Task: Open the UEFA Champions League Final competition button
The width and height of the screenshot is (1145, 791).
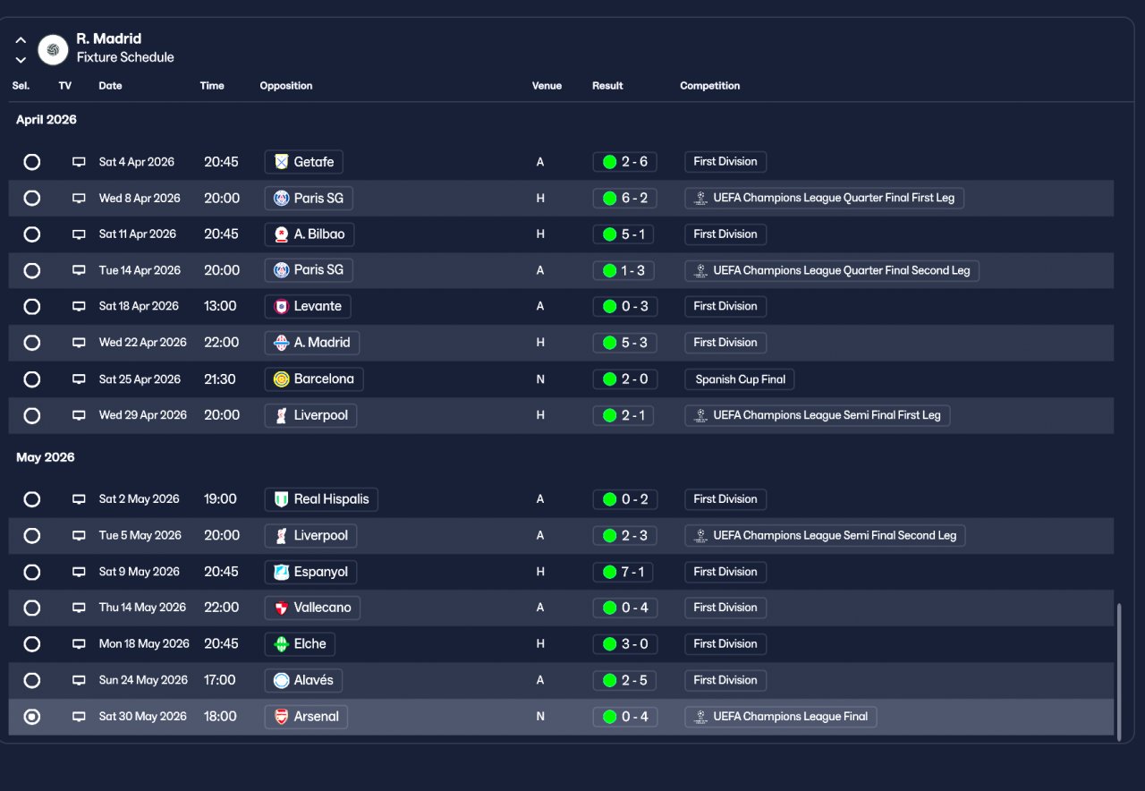Action: [781, 717]
